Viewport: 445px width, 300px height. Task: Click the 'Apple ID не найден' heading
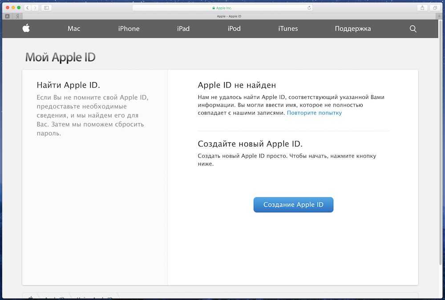[x=237, y=85]
